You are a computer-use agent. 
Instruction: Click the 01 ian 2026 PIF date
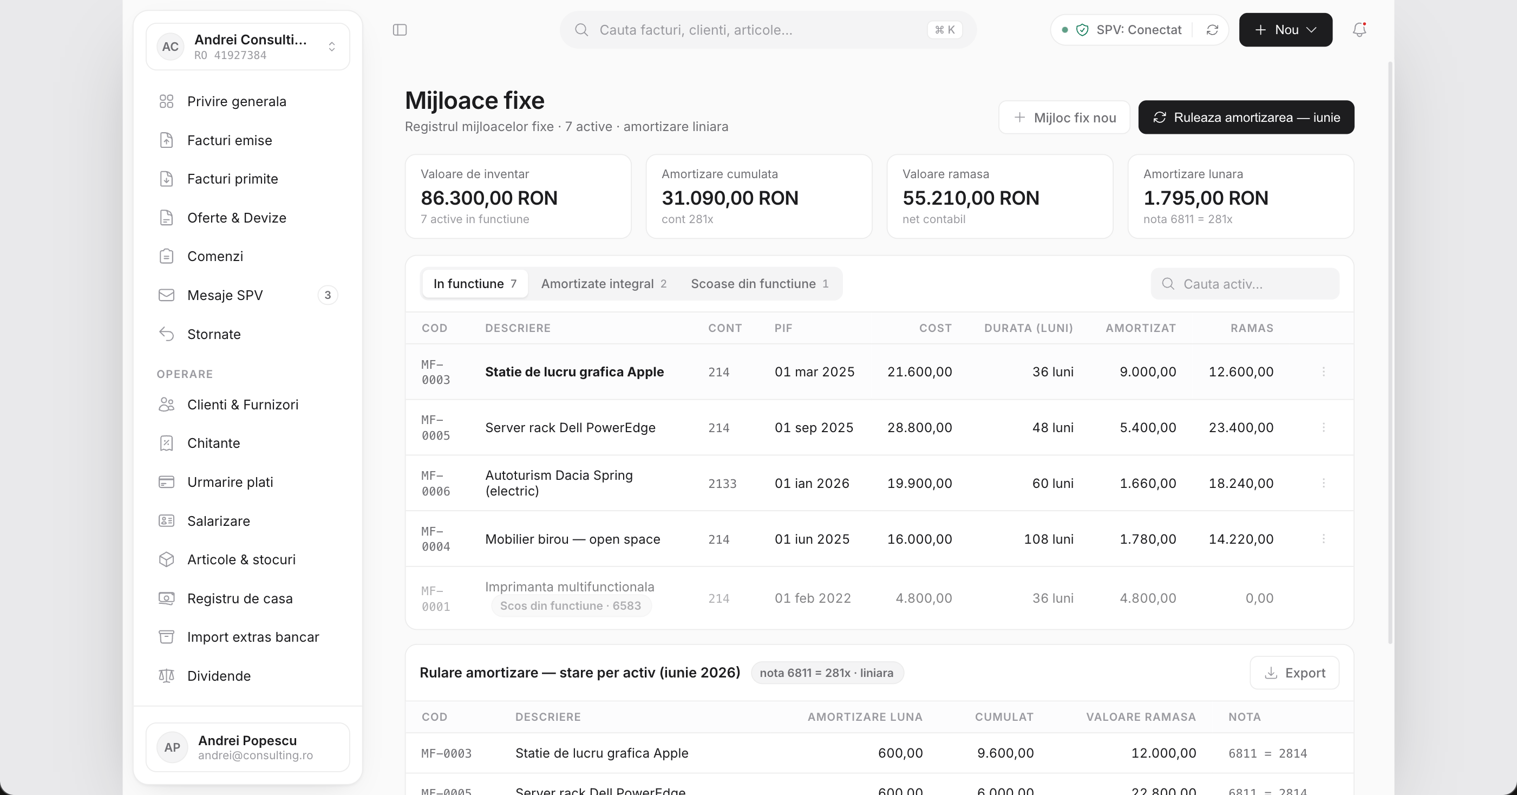coord(812,484)
